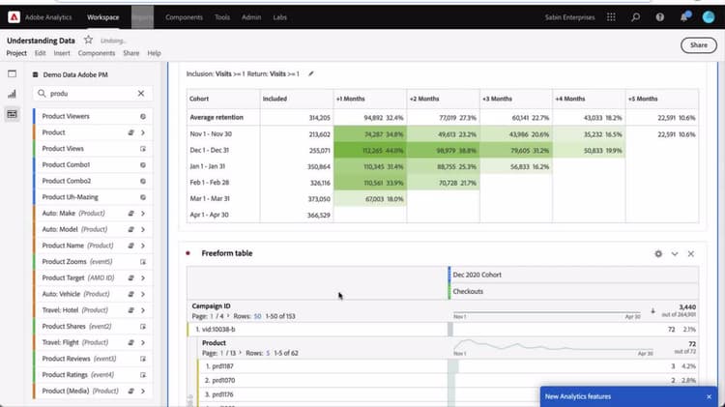Image resolution: width=725 pixels, height=407 pixels.
Task: Click the Product Reviews metric icon
Action: 143,359
